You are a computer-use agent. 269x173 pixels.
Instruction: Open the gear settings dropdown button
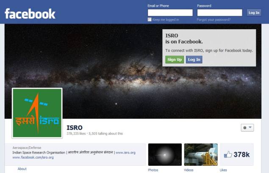pyautogui.click(x=247, y=128)
